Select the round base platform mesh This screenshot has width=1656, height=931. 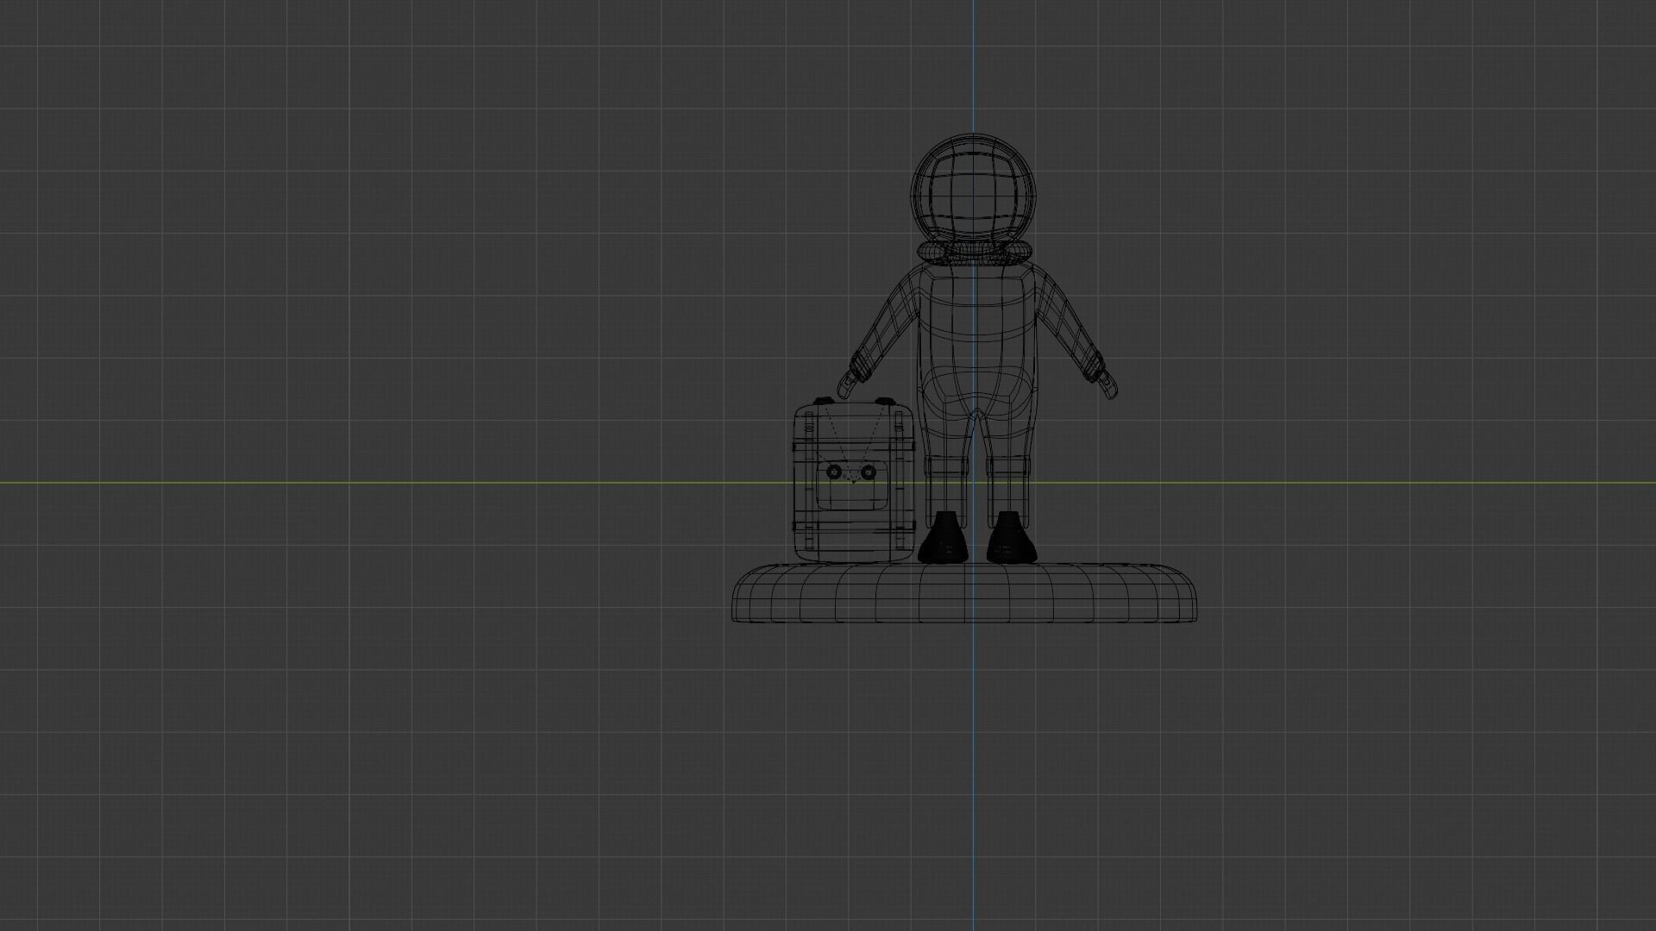click(964, 592)
